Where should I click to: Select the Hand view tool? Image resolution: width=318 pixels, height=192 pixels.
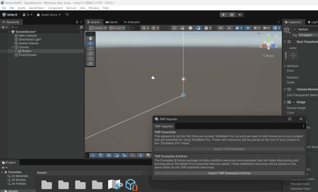click(90, 38)
